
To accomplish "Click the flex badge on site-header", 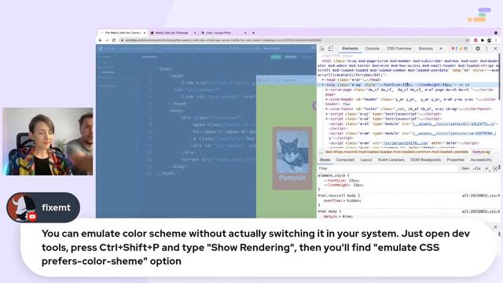I will pos(346,104).
